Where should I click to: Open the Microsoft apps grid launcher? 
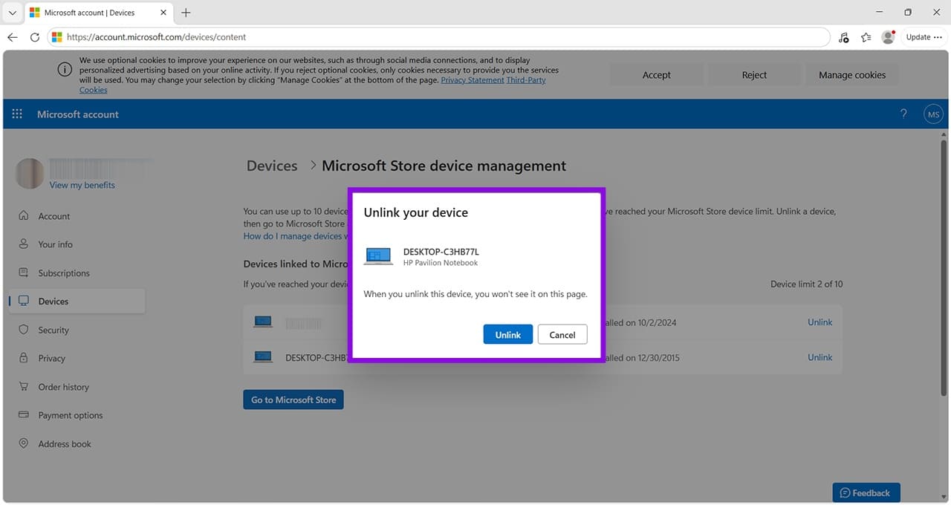click(17, 114)
